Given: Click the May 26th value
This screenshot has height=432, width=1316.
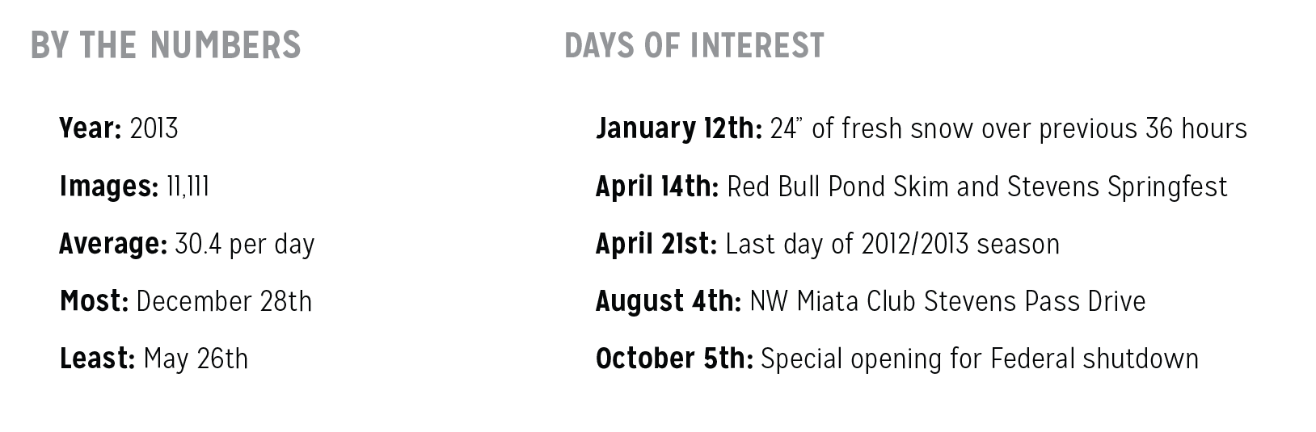Looking at the screenshot, I should [196, 359].
